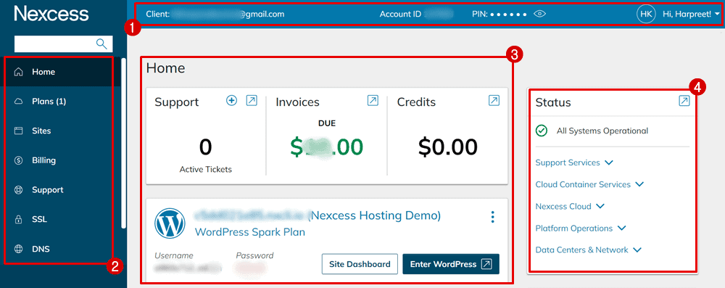Open Home in the sidebar
Screen dimensions: 725x288
60,72
